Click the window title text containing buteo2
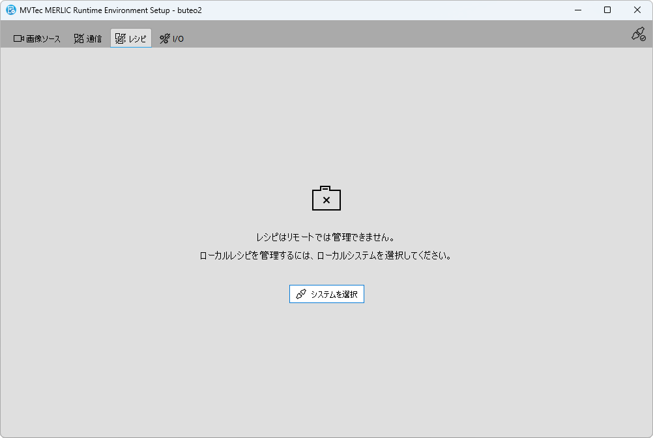The width and height of the screenshot is (653, 438). tap(111, 10)
